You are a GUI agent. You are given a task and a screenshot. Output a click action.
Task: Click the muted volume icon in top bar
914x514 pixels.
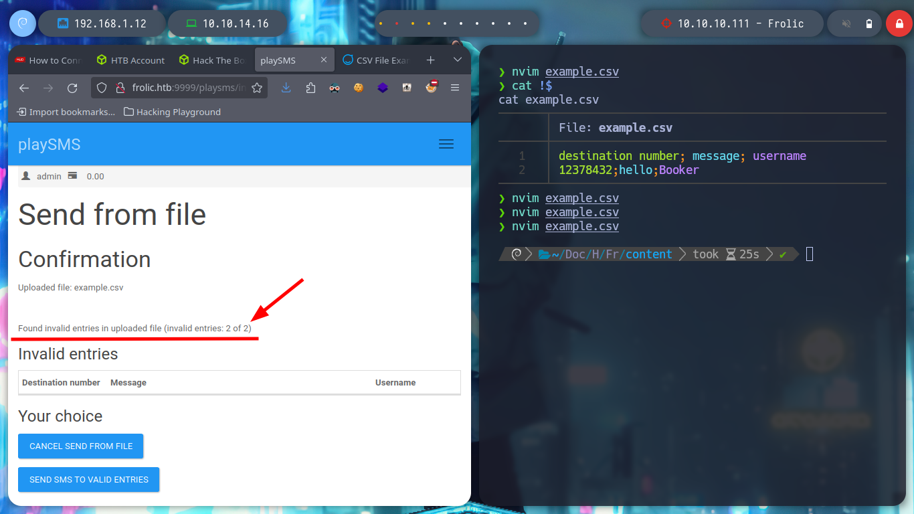point(846,23)
